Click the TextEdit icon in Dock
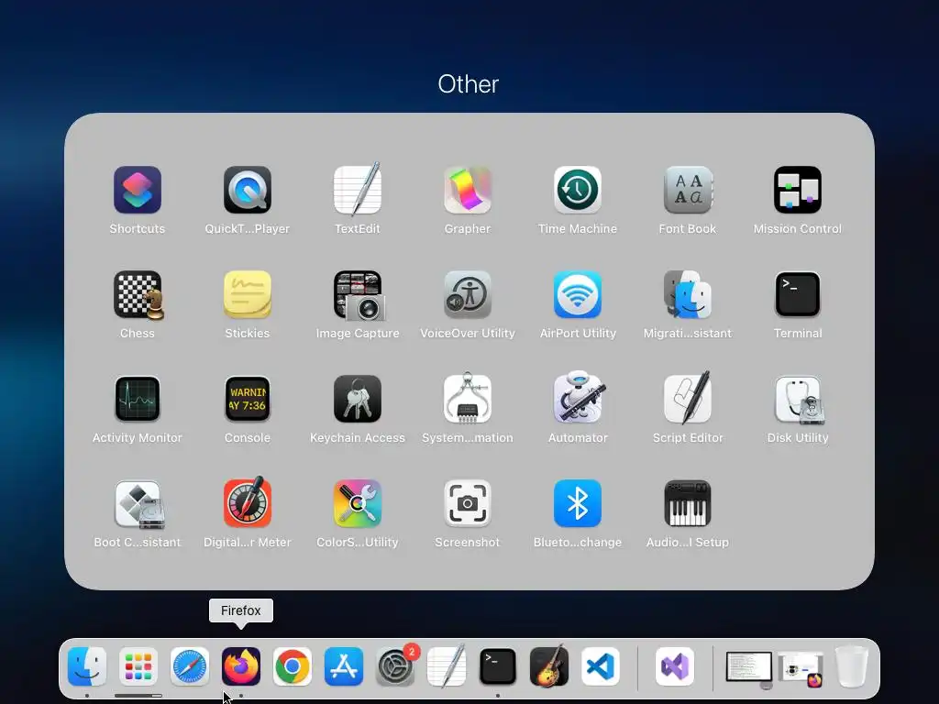The height and width of the screenshot is (704, 939). coord(447,666)
